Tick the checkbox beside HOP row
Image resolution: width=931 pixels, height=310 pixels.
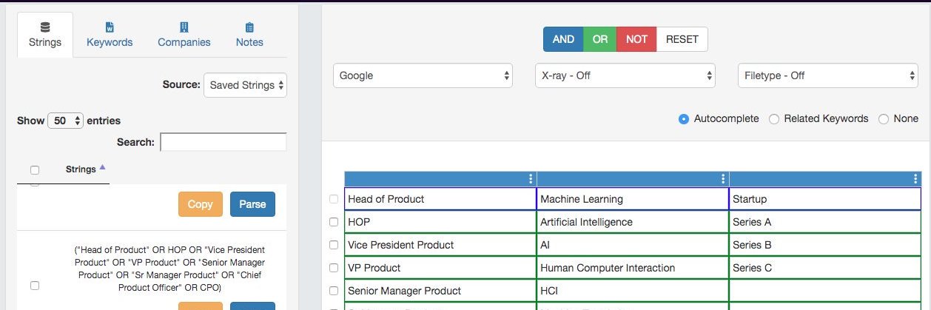(334, 222)
